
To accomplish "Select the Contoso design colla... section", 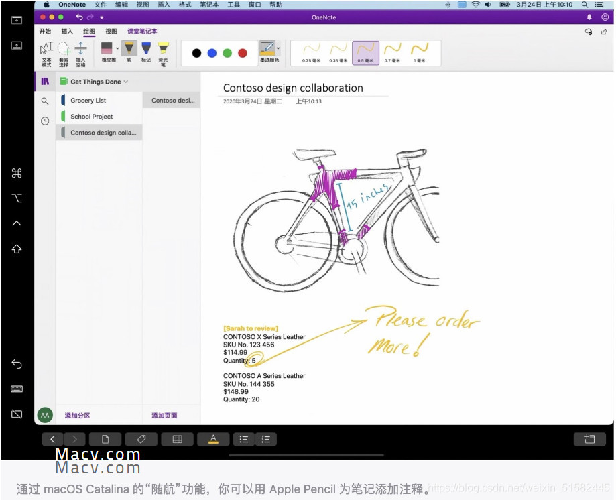I will point(99,133).
